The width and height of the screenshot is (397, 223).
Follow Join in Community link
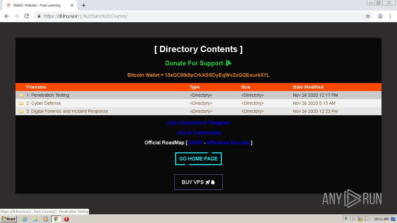(198, 133)
